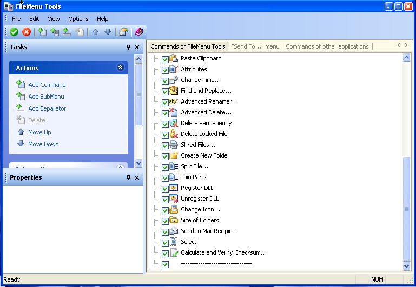Image resolution: width=416 pixels, height=287 pixels.
Task: Disable the Join Parts command checkbox
Action: pos(165,178)
